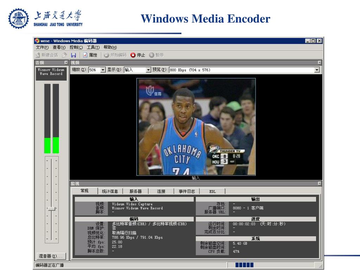The image size is (360, 270).
Task: Click the open session folder icon
Action: [x=65, y=55]
